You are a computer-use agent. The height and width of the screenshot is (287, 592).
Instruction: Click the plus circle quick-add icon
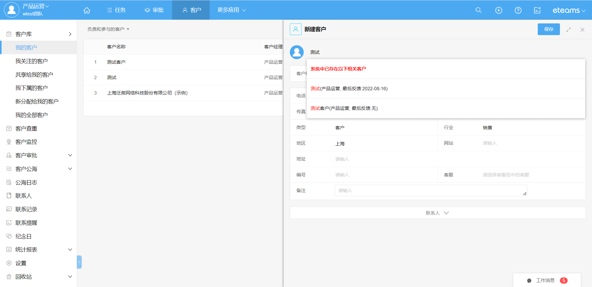(x=498, y=10)
